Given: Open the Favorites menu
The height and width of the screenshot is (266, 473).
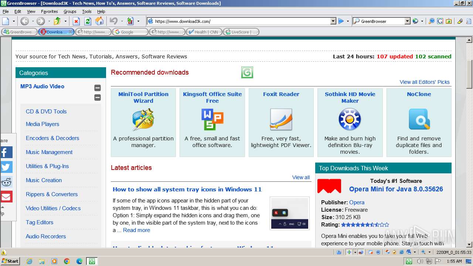Looking at the screenshot, I should pos(49,11).
